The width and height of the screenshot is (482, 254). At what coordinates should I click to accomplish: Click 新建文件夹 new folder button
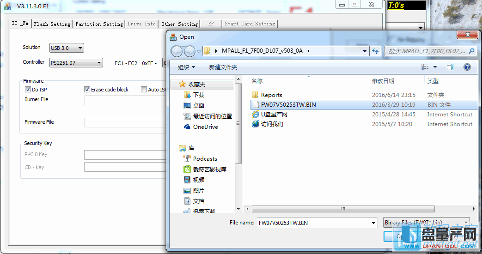pyautogui.click(x=223, y=67)
